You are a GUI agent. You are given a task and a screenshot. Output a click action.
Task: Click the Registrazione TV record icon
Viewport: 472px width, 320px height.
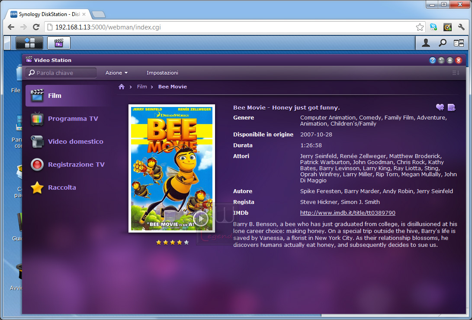(37, 165)
